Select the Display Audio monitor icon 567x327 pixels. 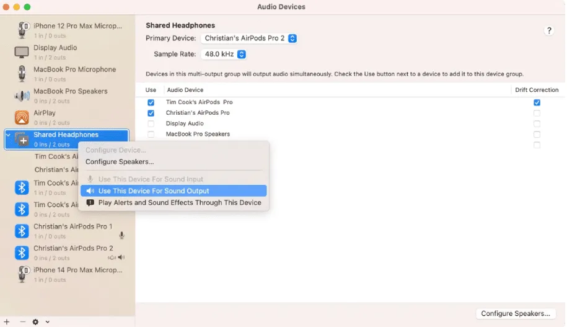22,52
